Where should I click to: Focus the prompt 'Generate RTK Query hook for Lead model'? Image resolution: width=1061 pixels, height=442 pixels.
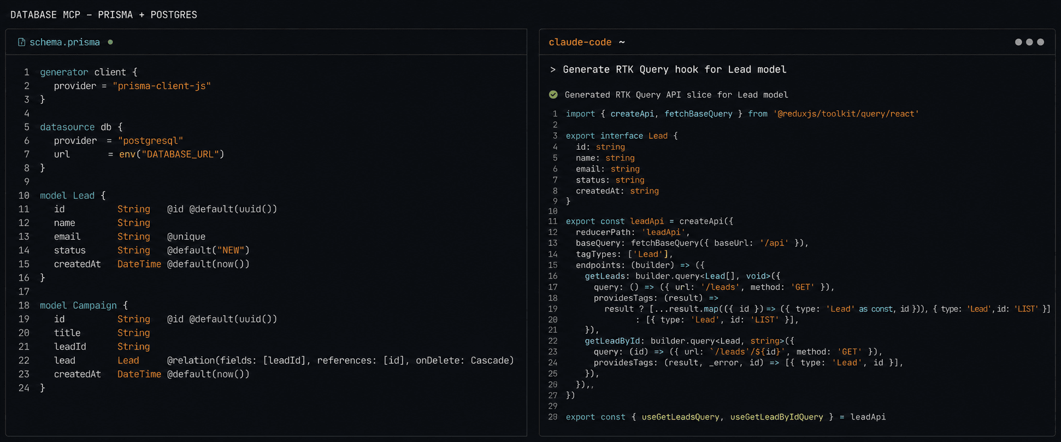675,69
